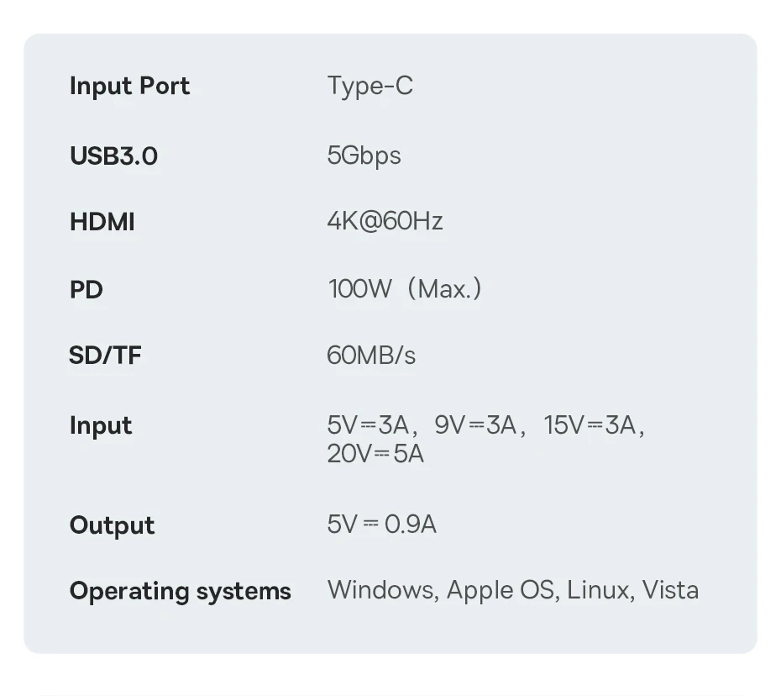Select the 5V⎓0.9A output value
The image size is (781, 696).
[x=382, y=525]
